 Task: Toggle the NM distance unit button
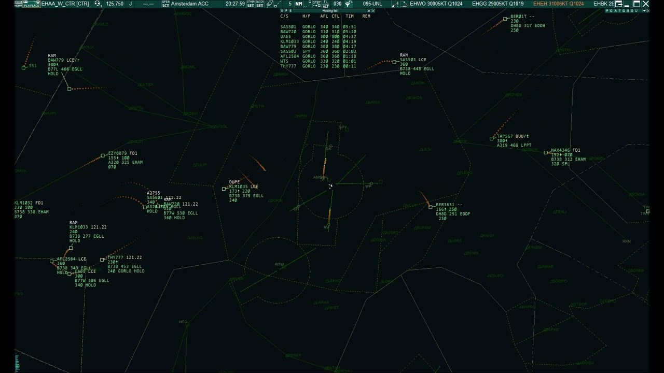click(299, 4)
